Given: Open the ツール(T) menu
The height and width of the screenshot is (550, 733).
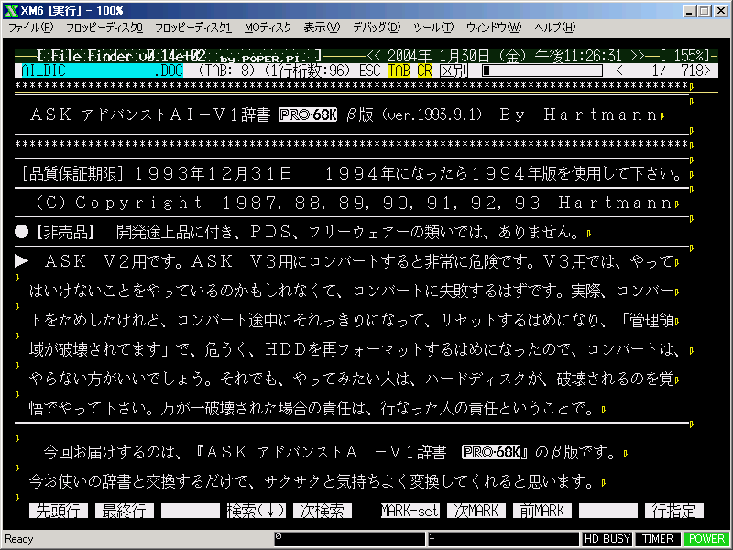Looking at the screenshot, I should click(x=433, y=27).
